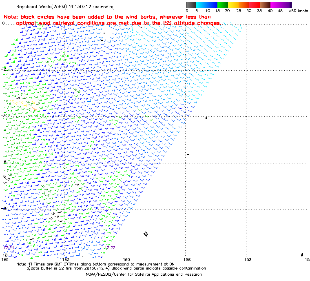Click the red 'Note: black circles have been added' line
The image size is (310, 281).
(x=107, y=17)
